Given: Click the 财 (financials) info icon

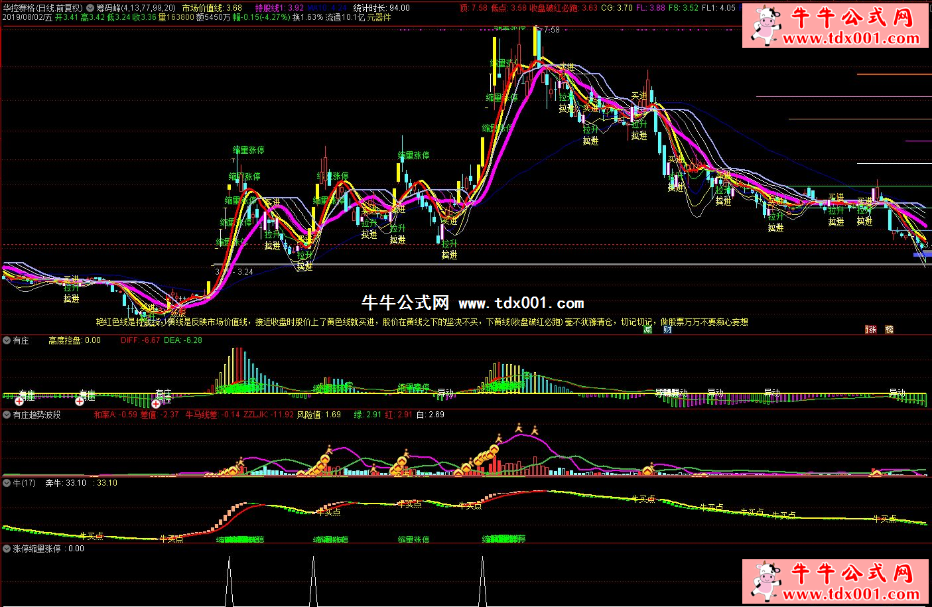Looking at the screenshot, I should coord(667,330).
